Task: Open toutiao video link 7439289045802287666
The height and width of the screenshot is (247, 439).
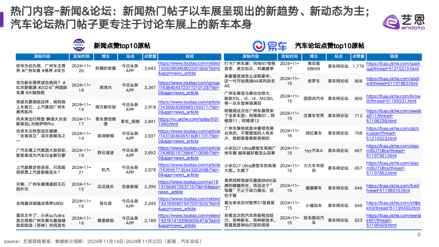Action: pos(189,68)
